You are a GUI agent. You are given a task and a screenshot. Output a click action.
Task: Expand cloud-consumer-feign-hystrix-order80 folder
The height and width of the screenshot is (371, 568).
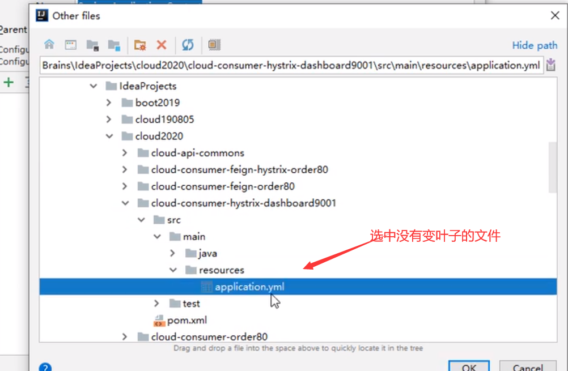click(125, 170)
